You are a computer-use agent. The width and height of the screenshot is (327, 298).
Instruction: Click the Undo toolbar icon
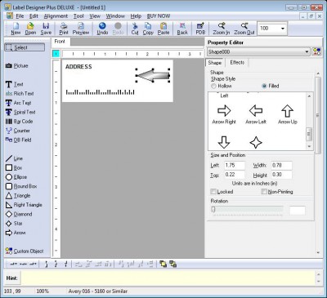coord(102,29)
